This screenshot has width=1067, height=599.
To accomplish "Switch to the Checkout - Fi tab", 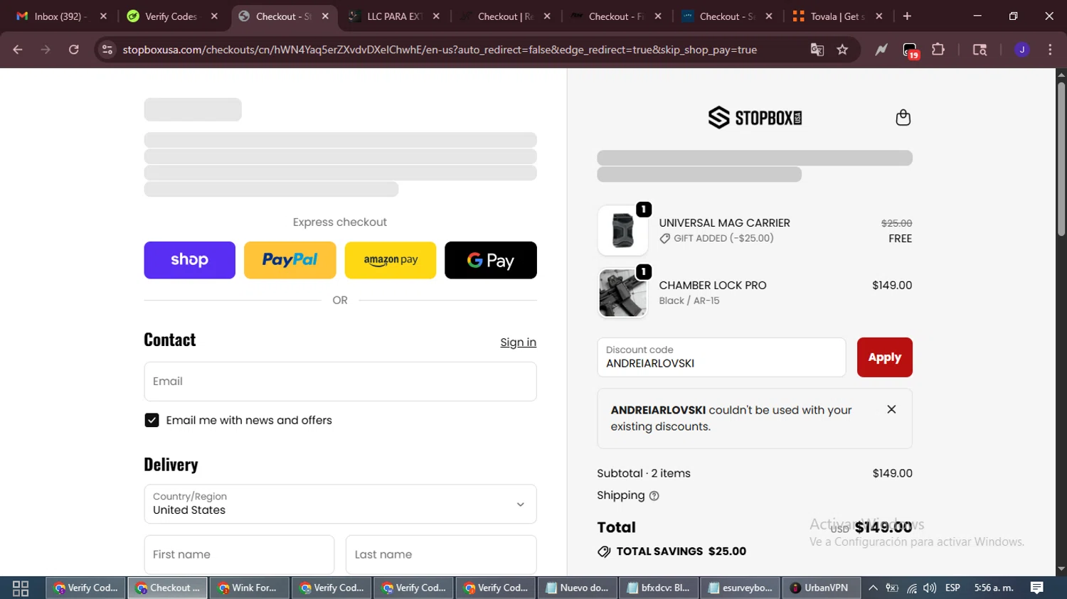I will point(615,16).
